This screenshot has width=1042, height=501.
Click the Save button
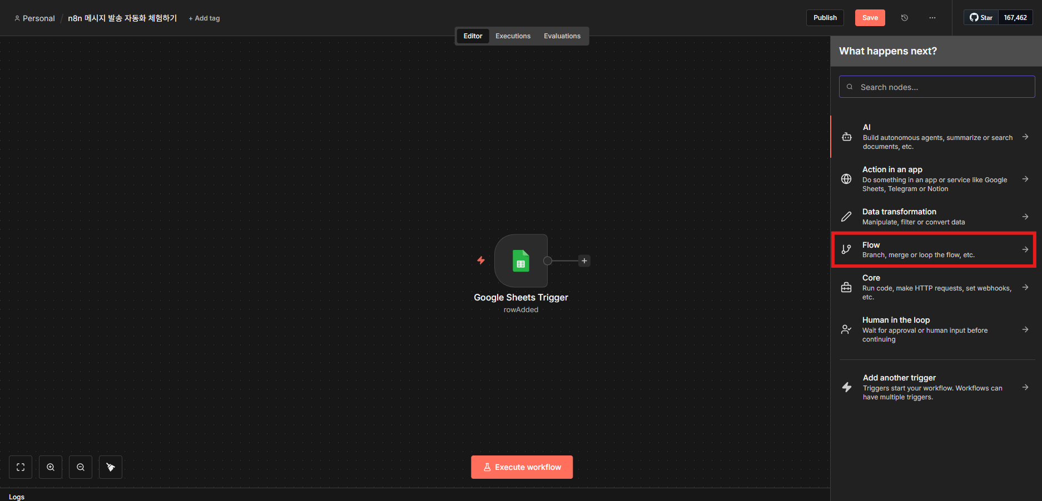pyautogui.click(x=870, y=18)
